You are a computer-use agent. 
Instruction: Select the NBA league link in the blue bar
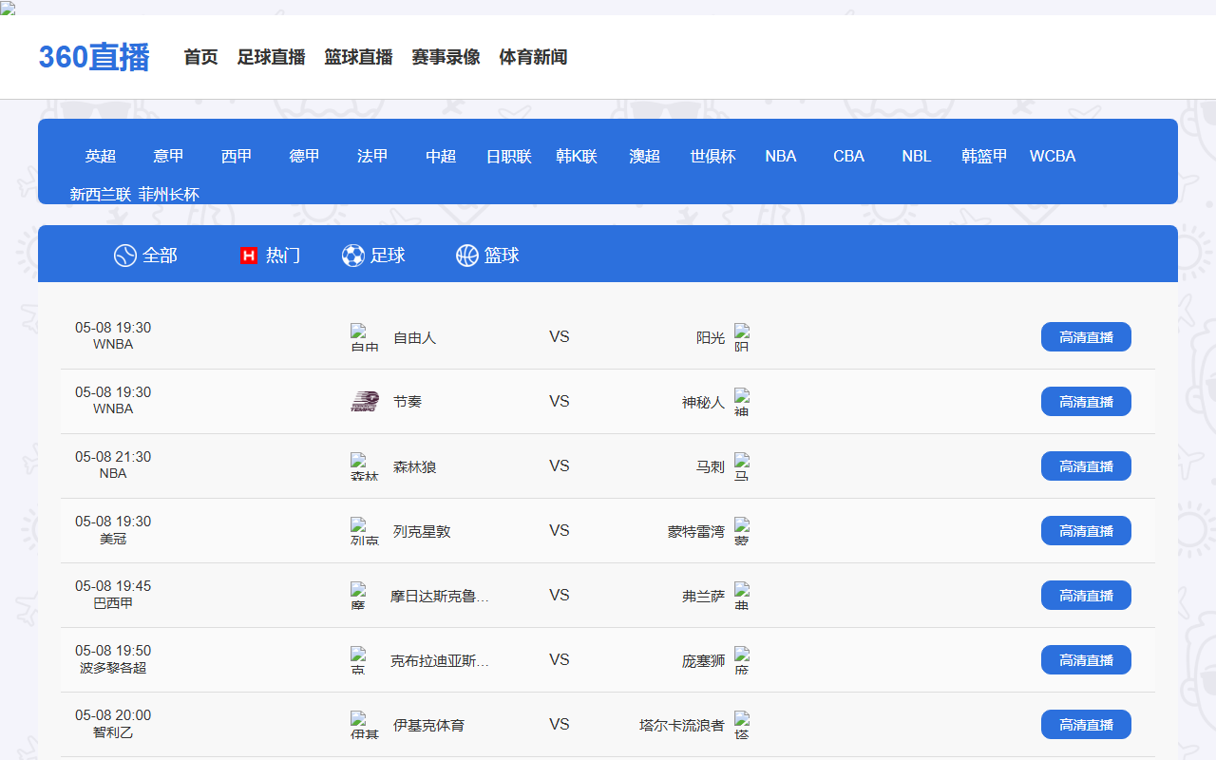click(x=781, y=157)
